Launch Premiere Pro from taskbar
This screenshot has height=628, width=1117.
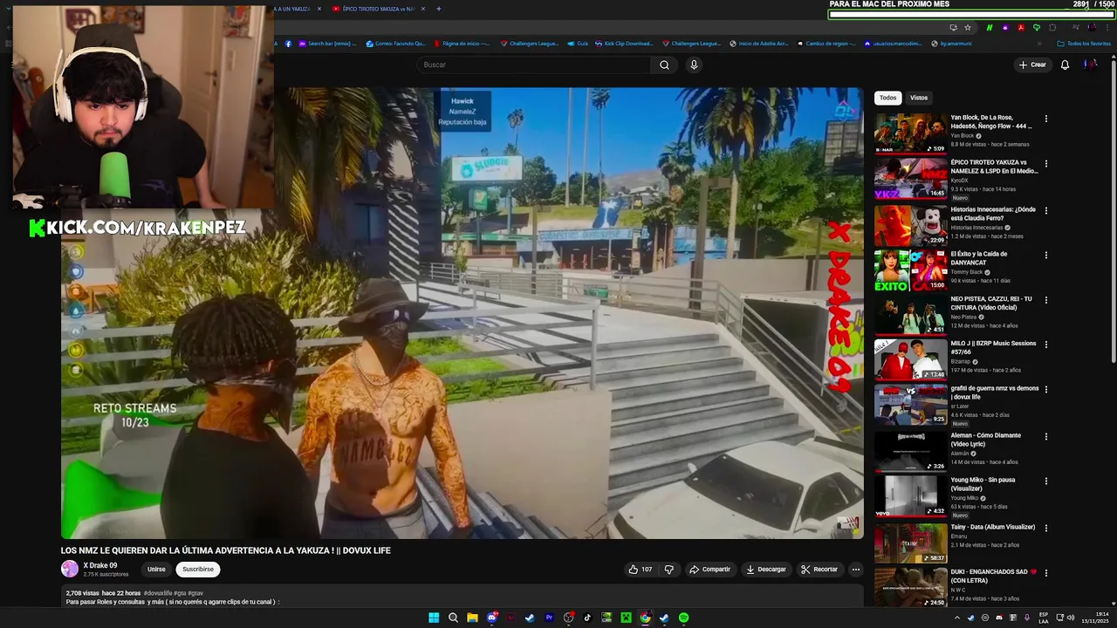coord(549,618)
